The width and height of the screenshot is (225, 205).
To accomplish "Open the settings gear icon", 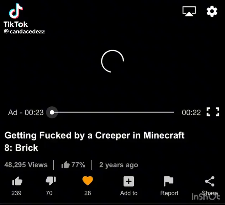I will (212, 11).
